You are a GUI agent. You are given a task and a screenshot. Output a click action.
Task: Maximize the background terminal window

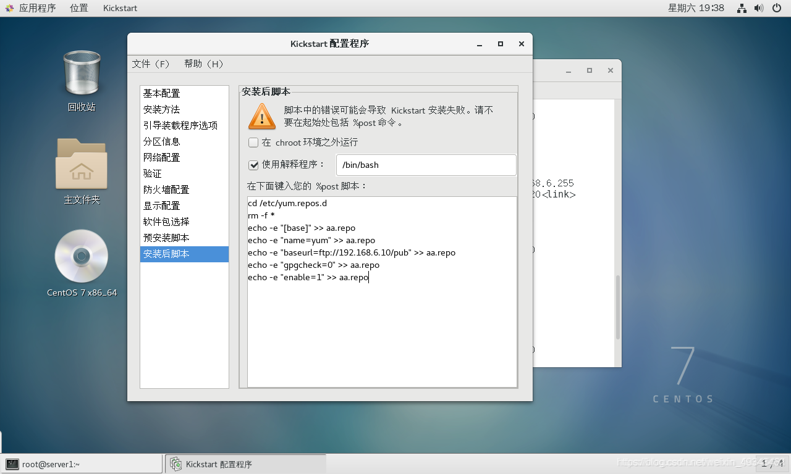[x=590, y=70]
